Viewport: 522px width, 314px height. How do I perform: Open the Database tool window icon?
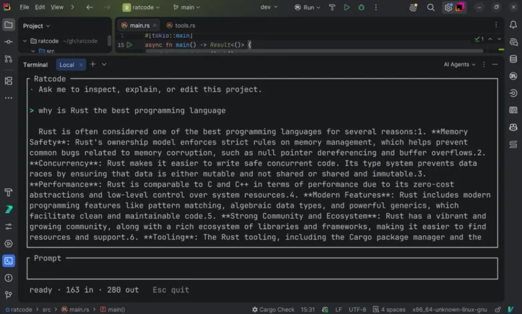pyautogui.click(x=513, y=59)
